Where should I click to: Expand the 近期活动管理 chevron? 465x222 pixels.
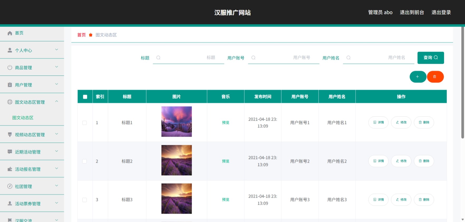coord(56,151)
